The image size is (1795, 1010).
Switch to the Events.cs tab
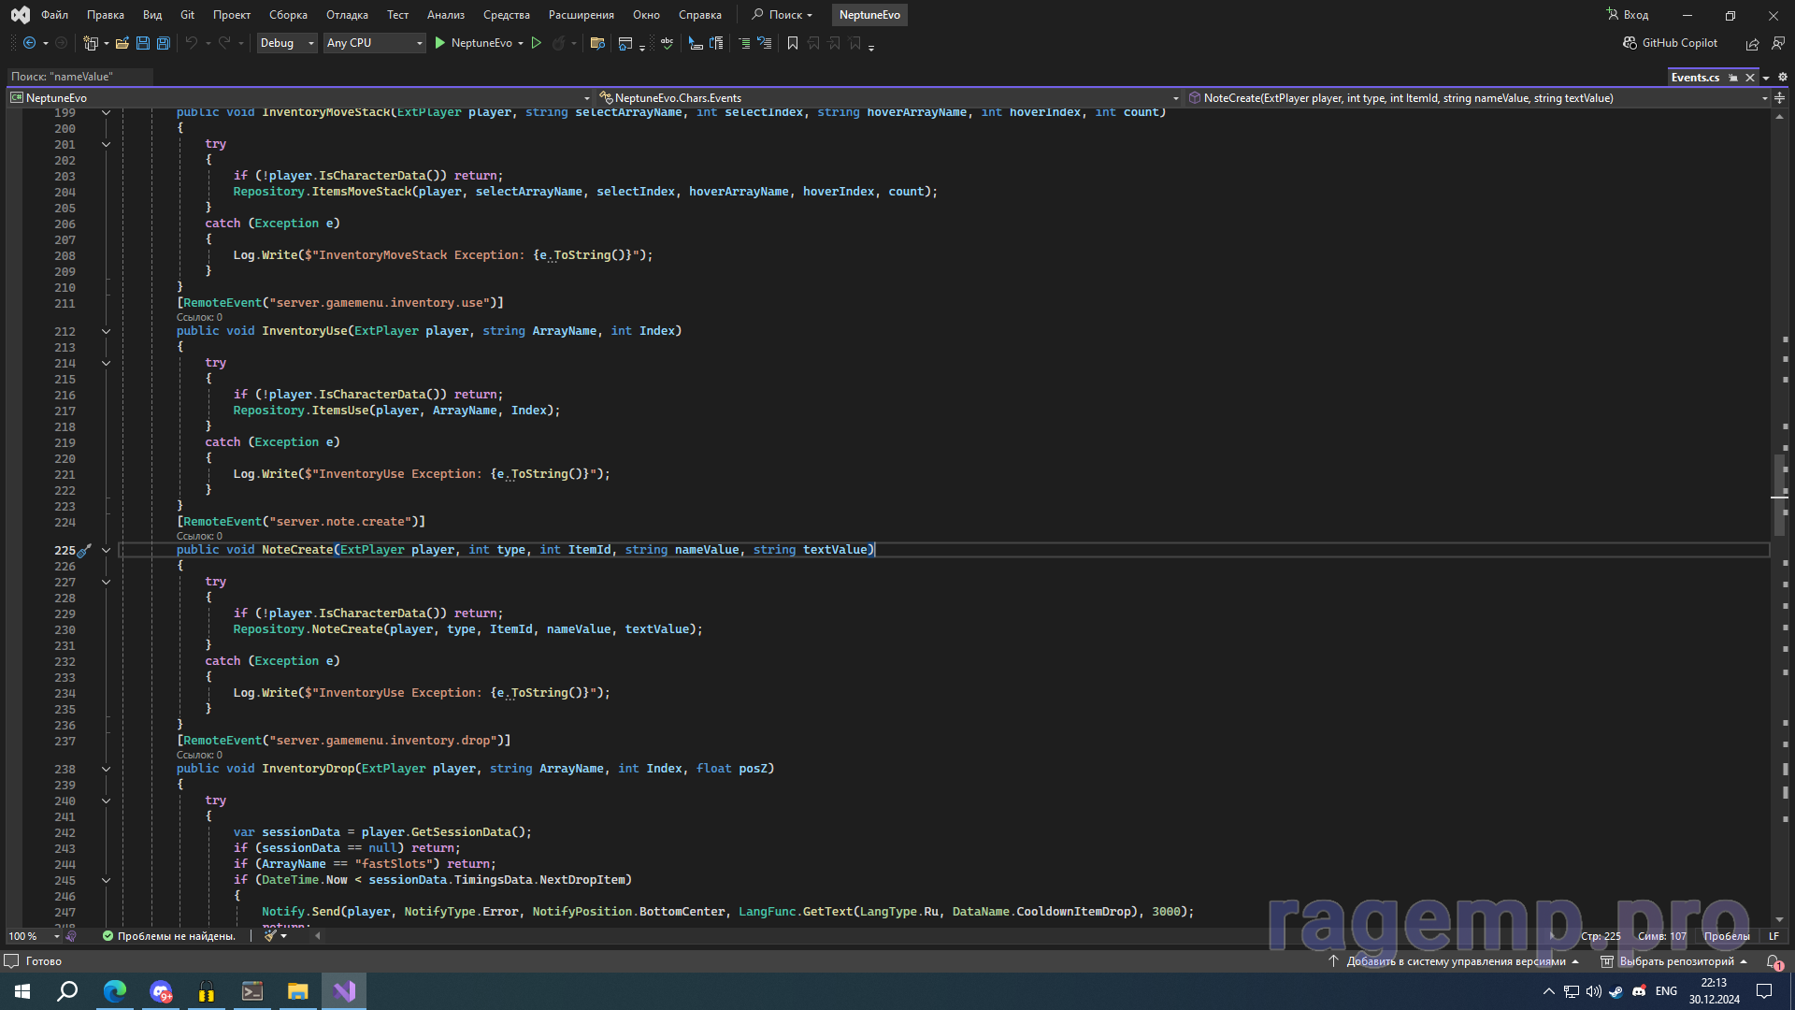click(x=1694, y=78)
